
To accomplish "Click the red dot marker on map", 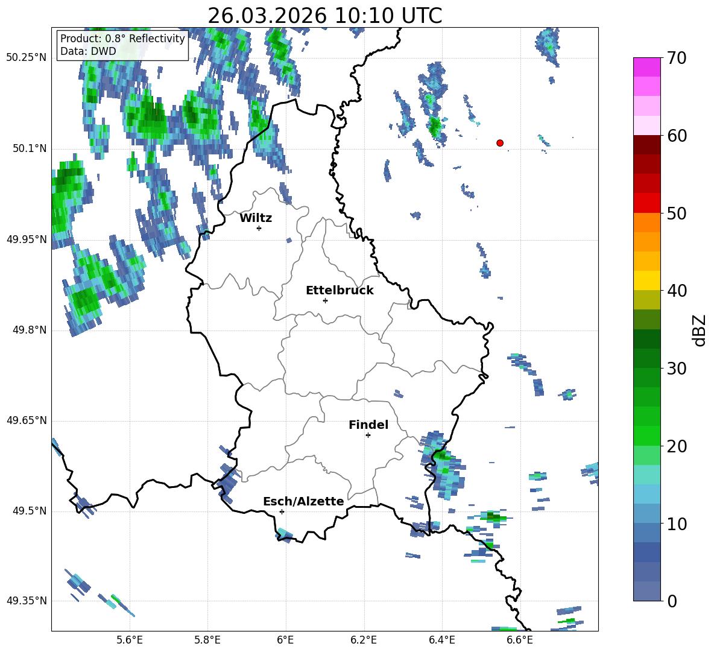I will [x=500, y=143].
